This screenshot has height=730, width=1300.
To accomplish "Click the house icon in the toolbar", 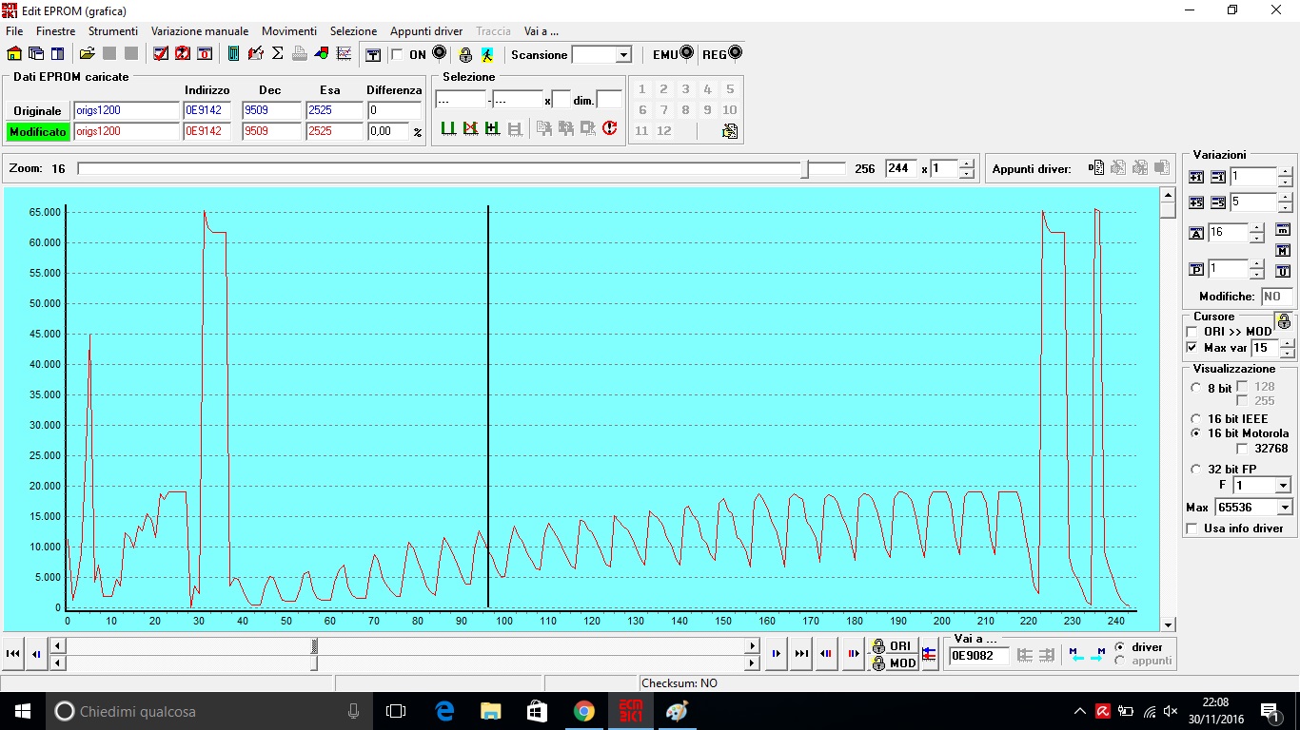I will click(14, 54).
